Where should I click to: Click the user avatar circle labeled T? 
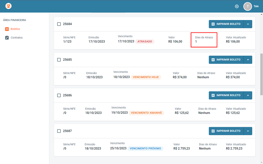pyautogui.click(x=248, y=6)
